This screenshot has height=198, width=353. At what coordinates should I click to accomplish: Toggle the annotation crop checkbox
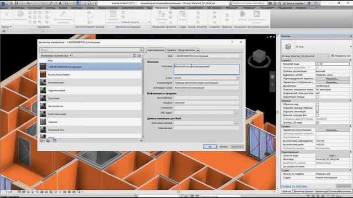point(317,112)
